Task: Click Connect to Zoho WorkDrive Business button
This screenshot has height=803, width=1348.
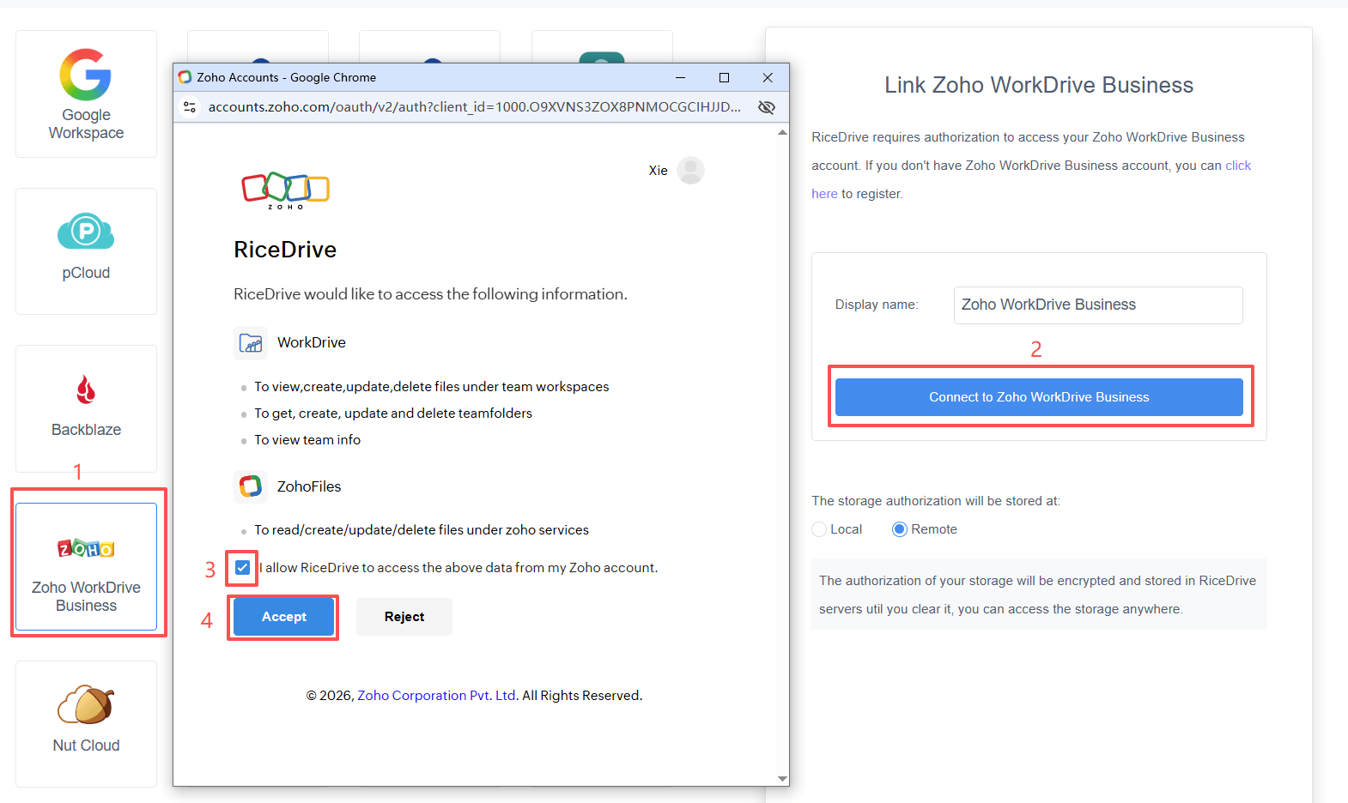Action: pos(1039,397)
